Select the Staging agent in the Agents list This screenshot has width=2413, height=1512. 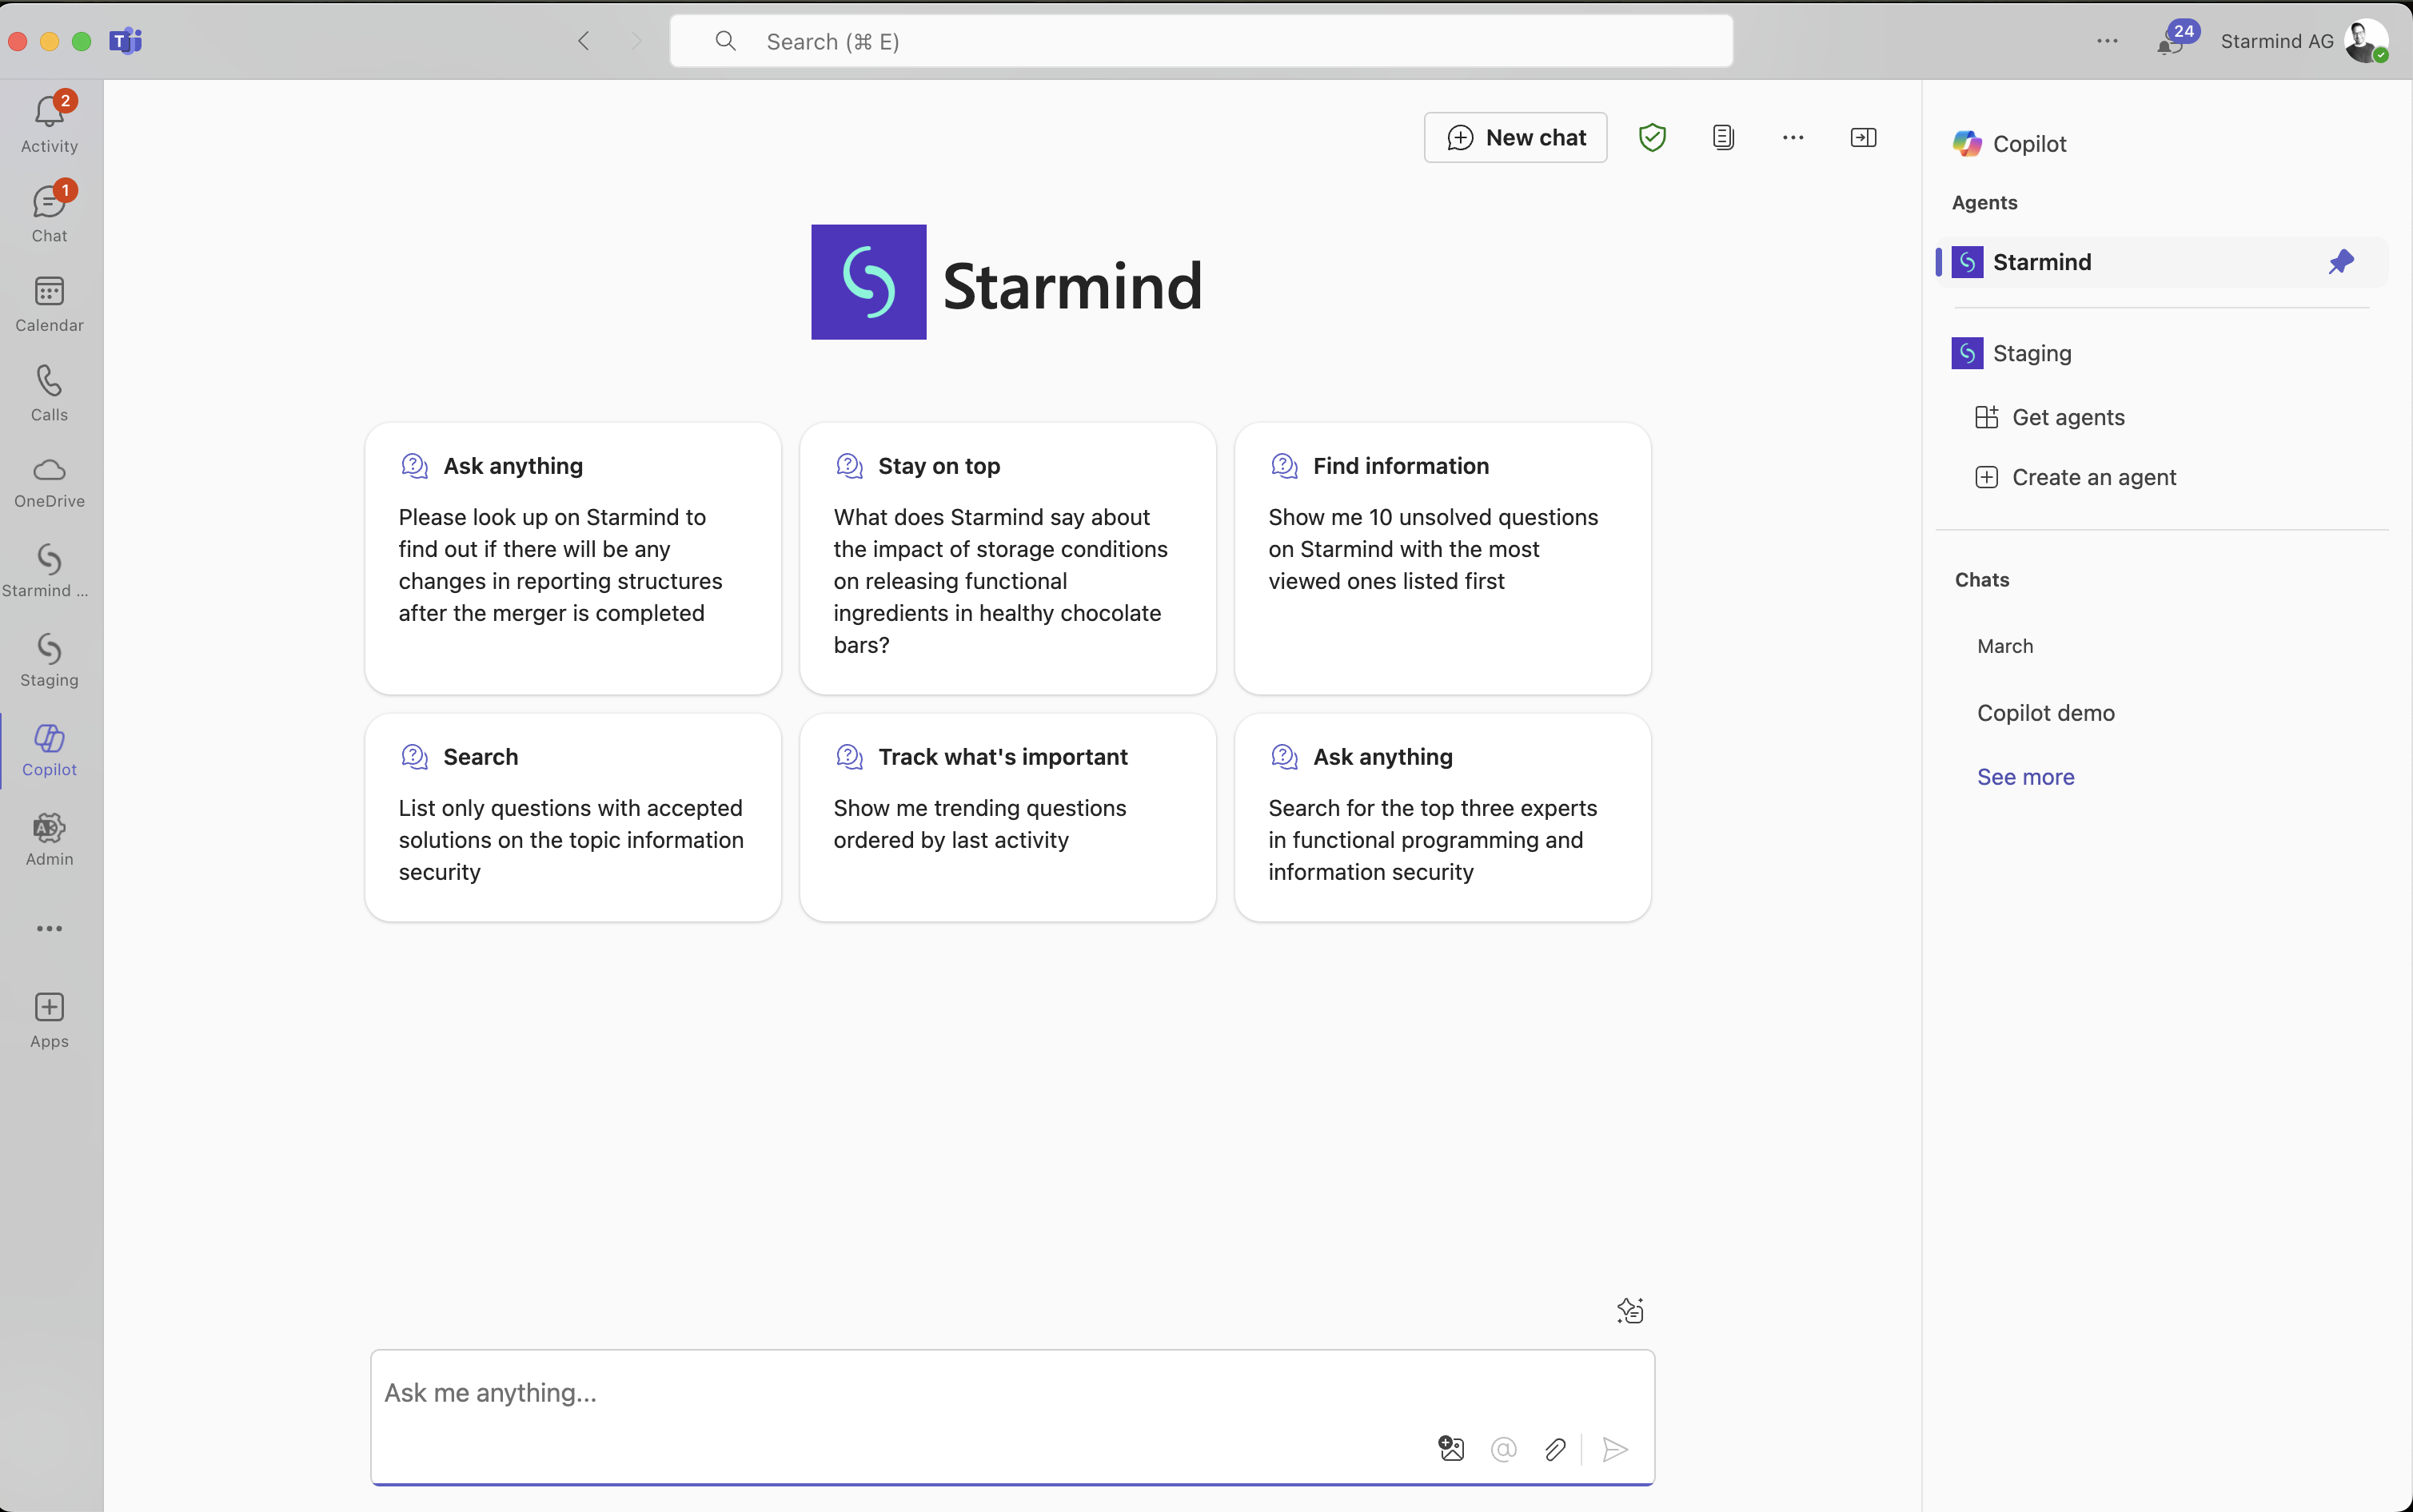[x=2031, y=353]
